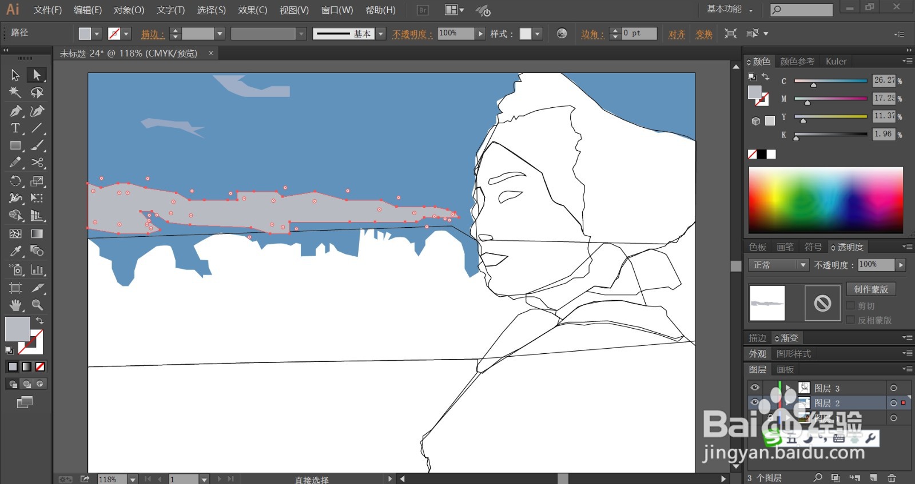Enable the 剪切 checkbox
This screenshot has height=484, width=915.
850,305
